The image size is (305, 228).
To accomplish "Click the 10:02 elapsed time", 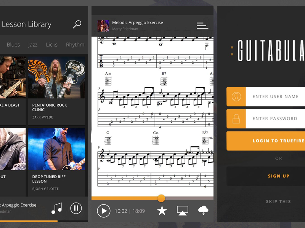I will [121, 211].
